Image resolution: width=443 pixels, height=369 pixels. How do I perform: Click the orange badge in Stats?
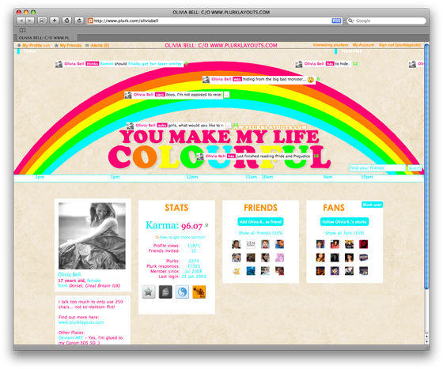point(199,292)
